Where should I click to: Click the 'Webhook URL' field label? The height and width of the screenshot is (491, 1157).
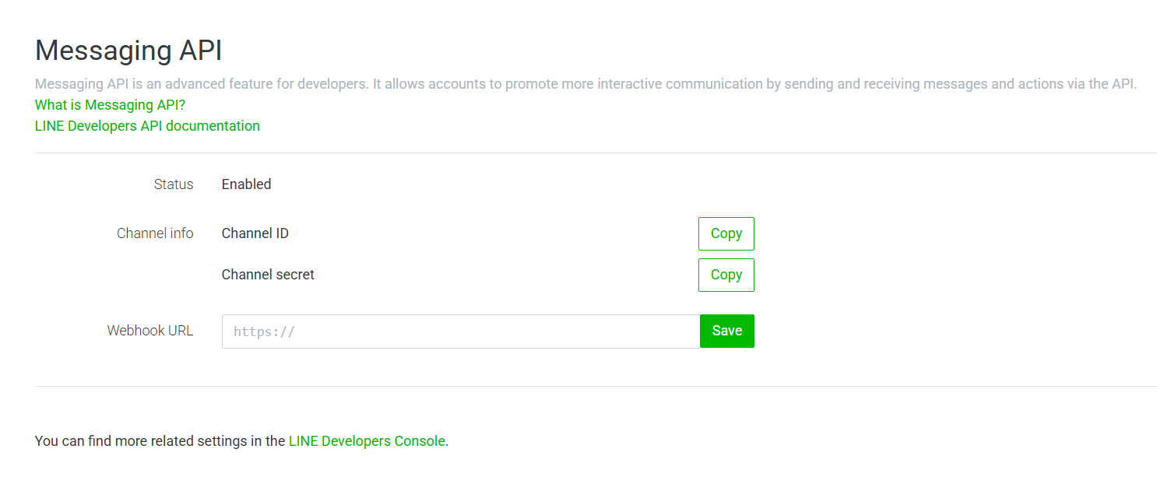(150, 331)
